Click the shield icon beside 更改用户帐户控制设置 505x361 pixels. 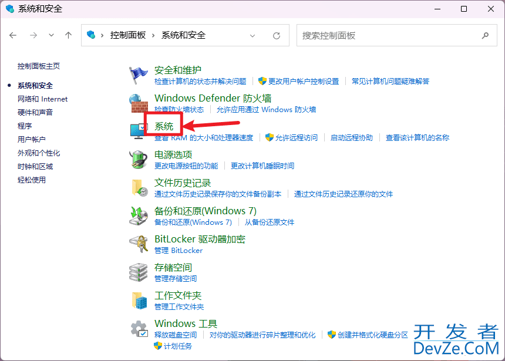[x=262, y=81]
